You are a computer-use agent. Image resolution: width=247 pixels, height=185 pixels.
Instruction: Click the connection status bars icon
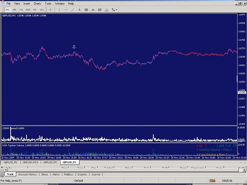pos(212,181)
